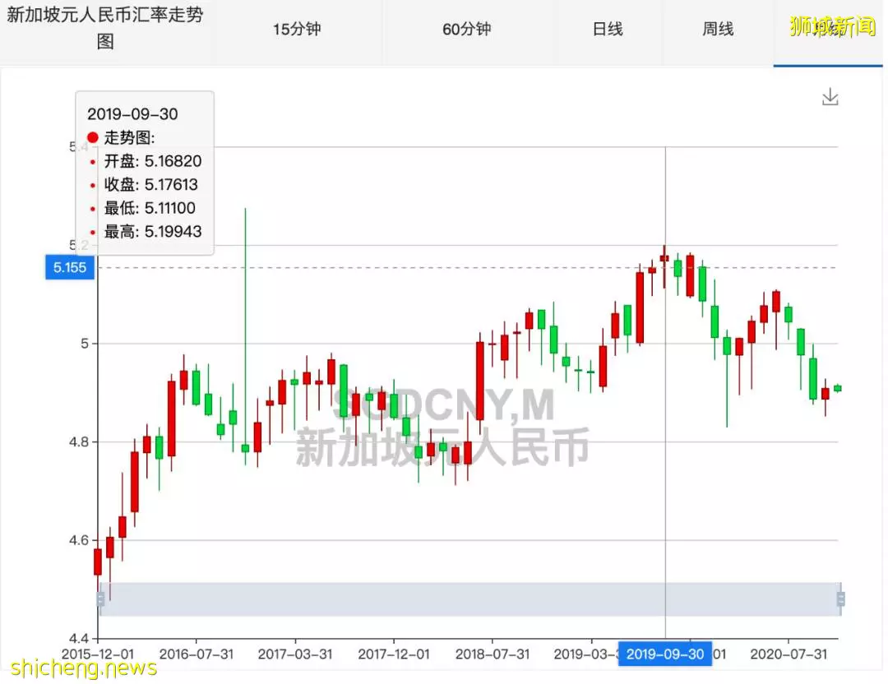Click the blue 2019-09-30 axis date label
Screen dimensions: 888x684
click(665, 654)
